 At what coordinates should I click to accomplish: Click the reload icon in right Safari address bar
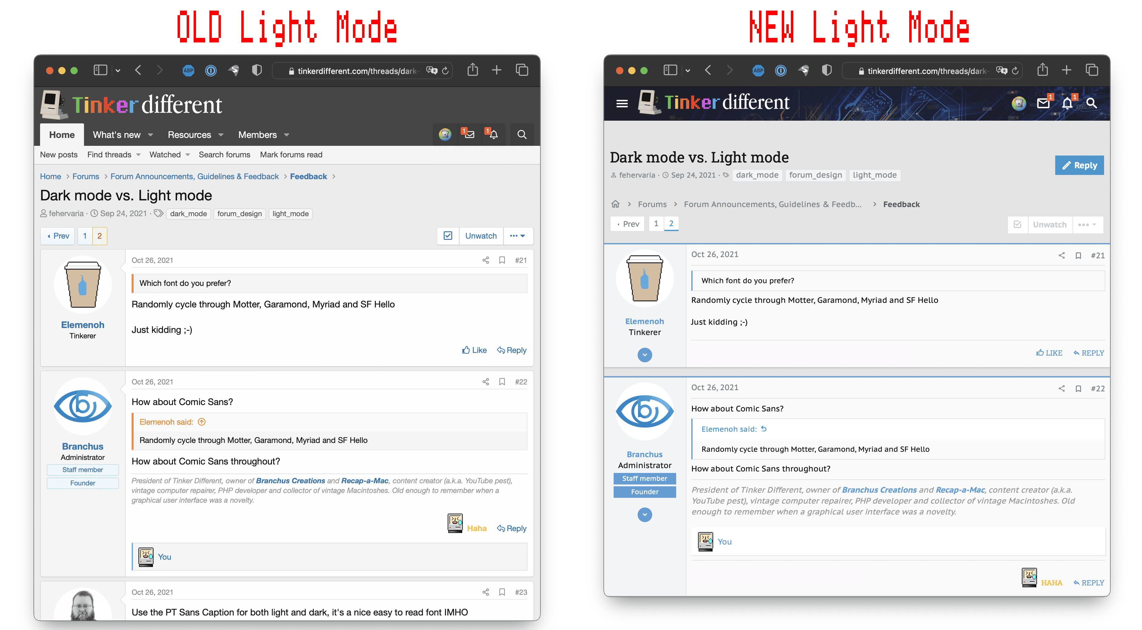click(1015, 70)
